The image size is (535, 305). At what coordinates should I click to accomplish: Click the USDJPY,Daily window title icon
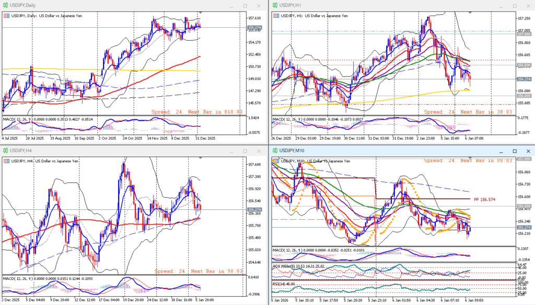(5, 5)
